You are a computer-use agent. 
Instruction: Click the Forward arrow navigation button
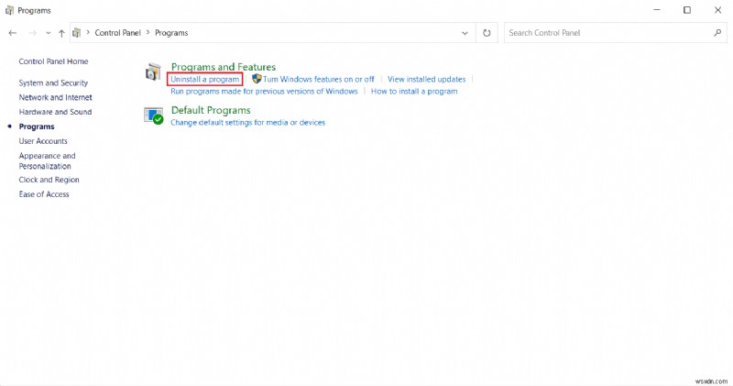(32, 33)
